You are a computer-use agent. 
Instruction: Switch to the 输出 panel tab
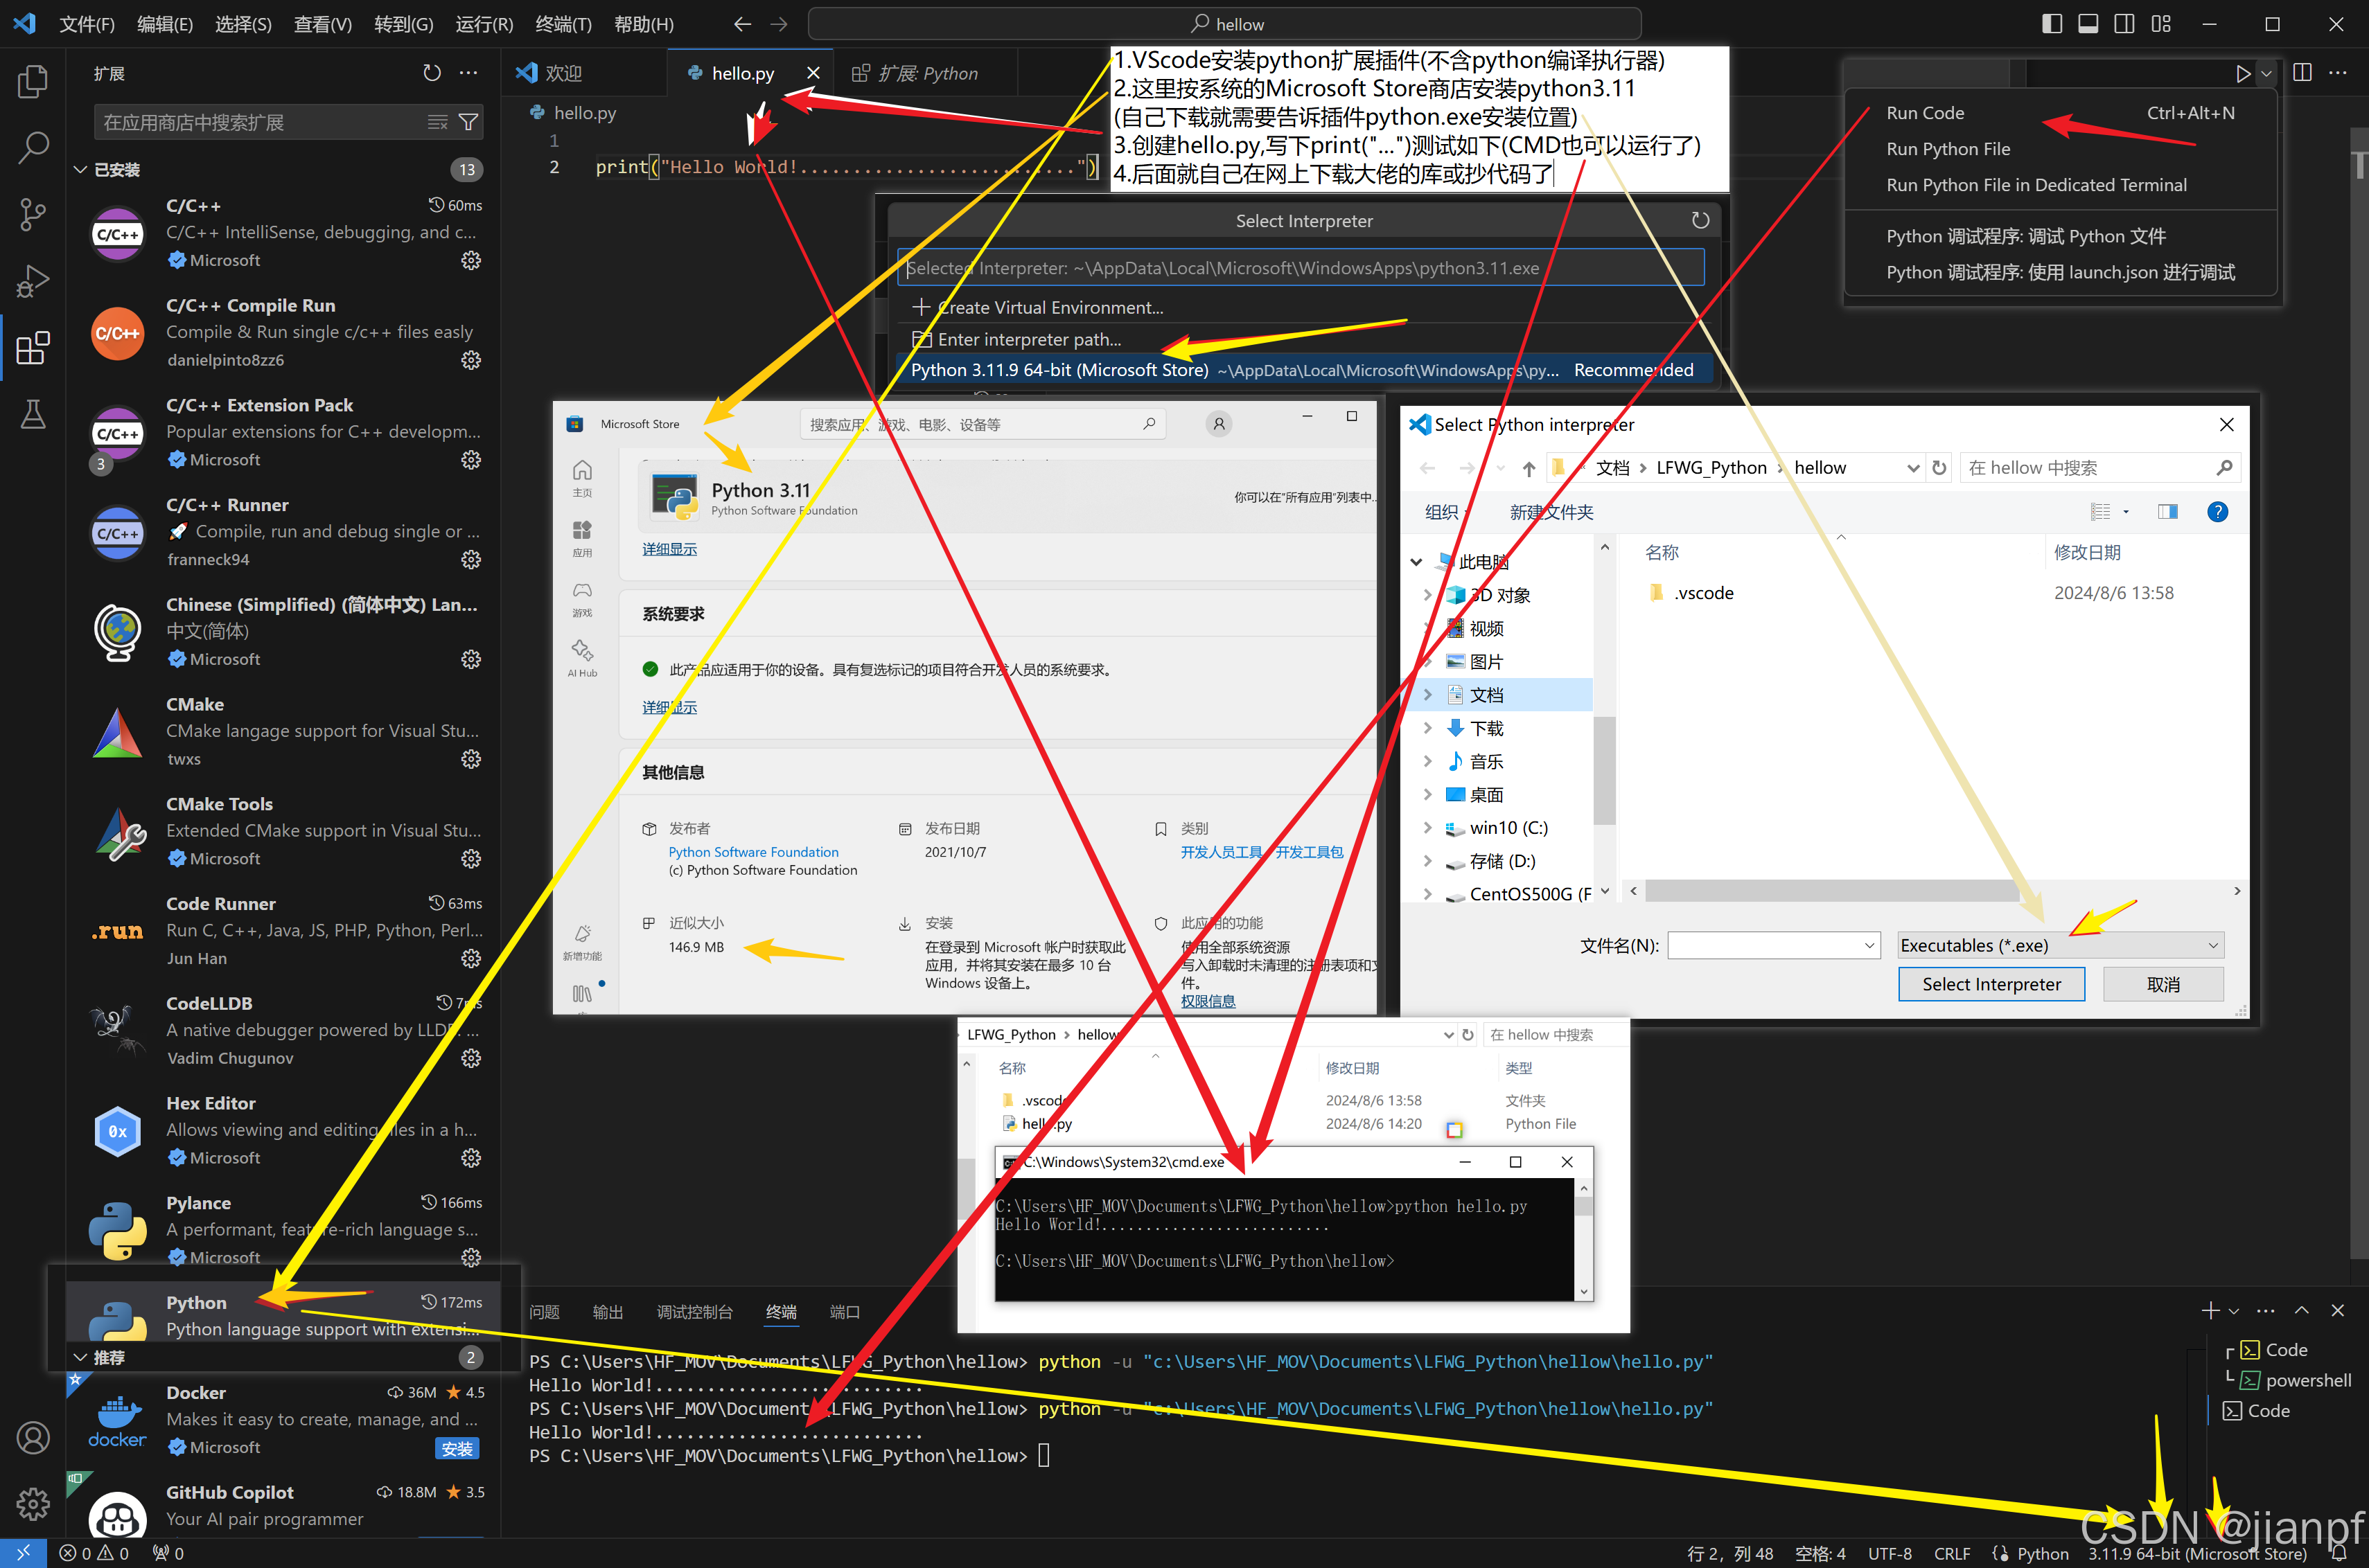(607, 1312)
